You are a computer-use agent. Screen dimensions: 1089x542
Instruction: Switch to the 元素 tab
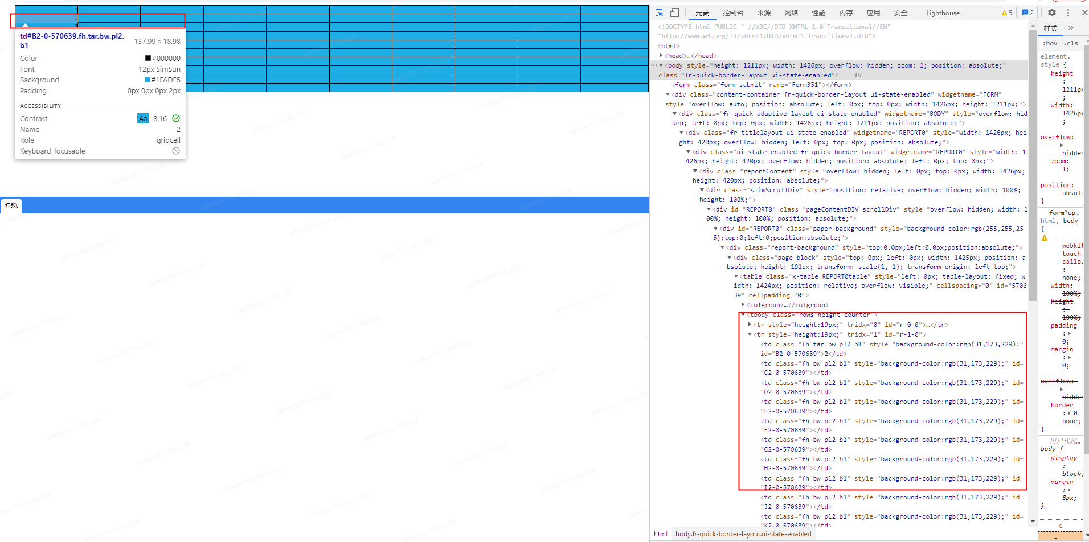(x=702, y=13)
